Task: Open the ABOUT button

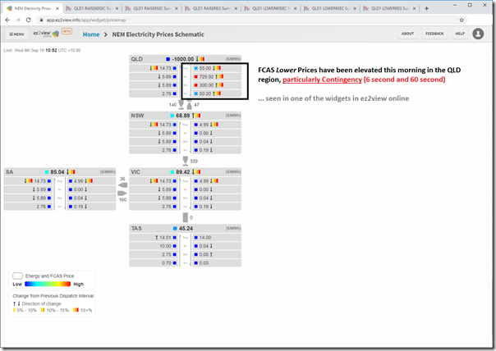Action: (x=407, y=34)
